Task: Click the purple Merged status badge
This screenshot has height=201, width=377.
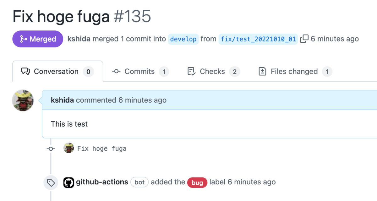Action: click(x=38, y=39)
